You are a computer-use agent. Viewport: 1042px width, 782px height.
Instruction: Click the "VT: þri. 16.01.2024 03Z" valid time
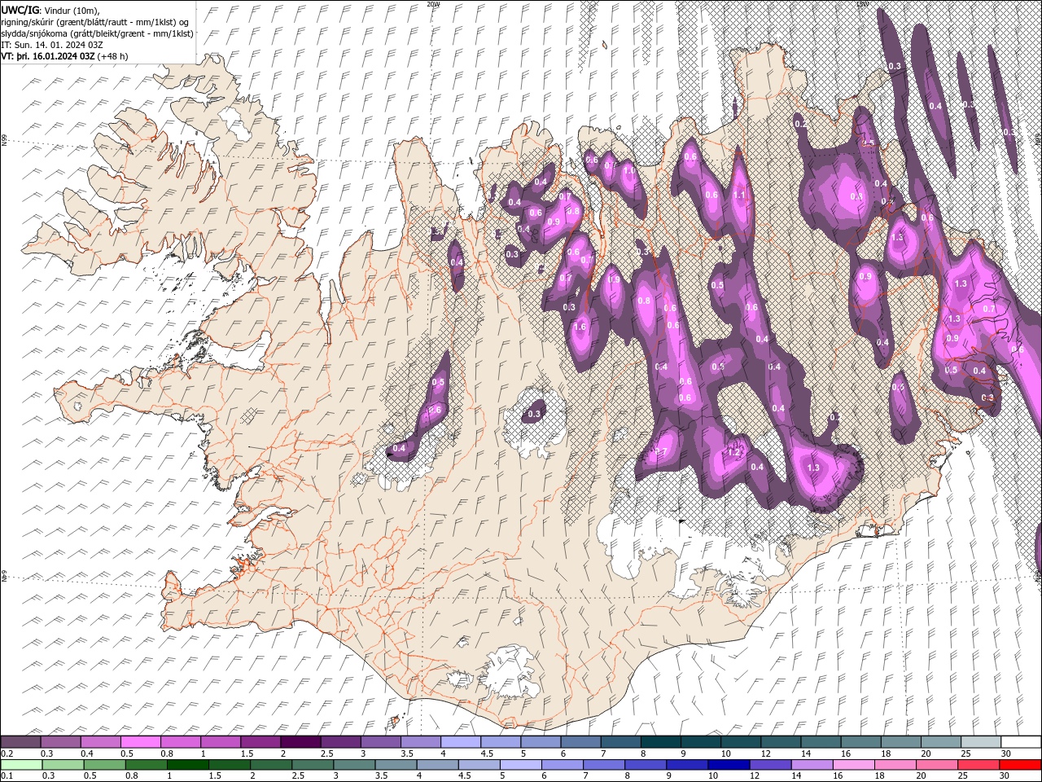pos(48,56)
